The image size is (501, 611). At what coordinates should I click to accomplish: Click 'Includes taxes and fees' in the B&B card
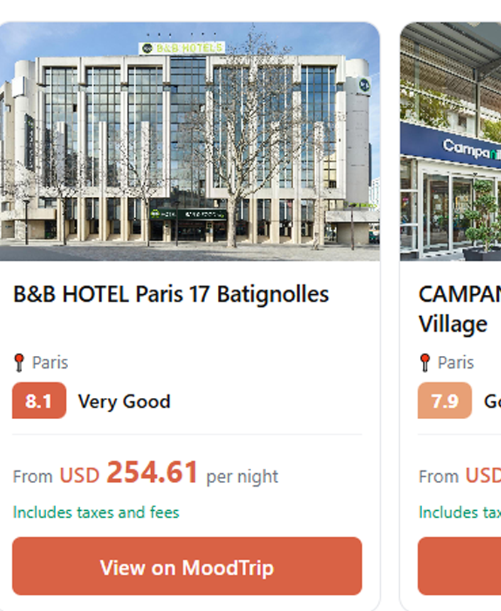coord(96,512)
